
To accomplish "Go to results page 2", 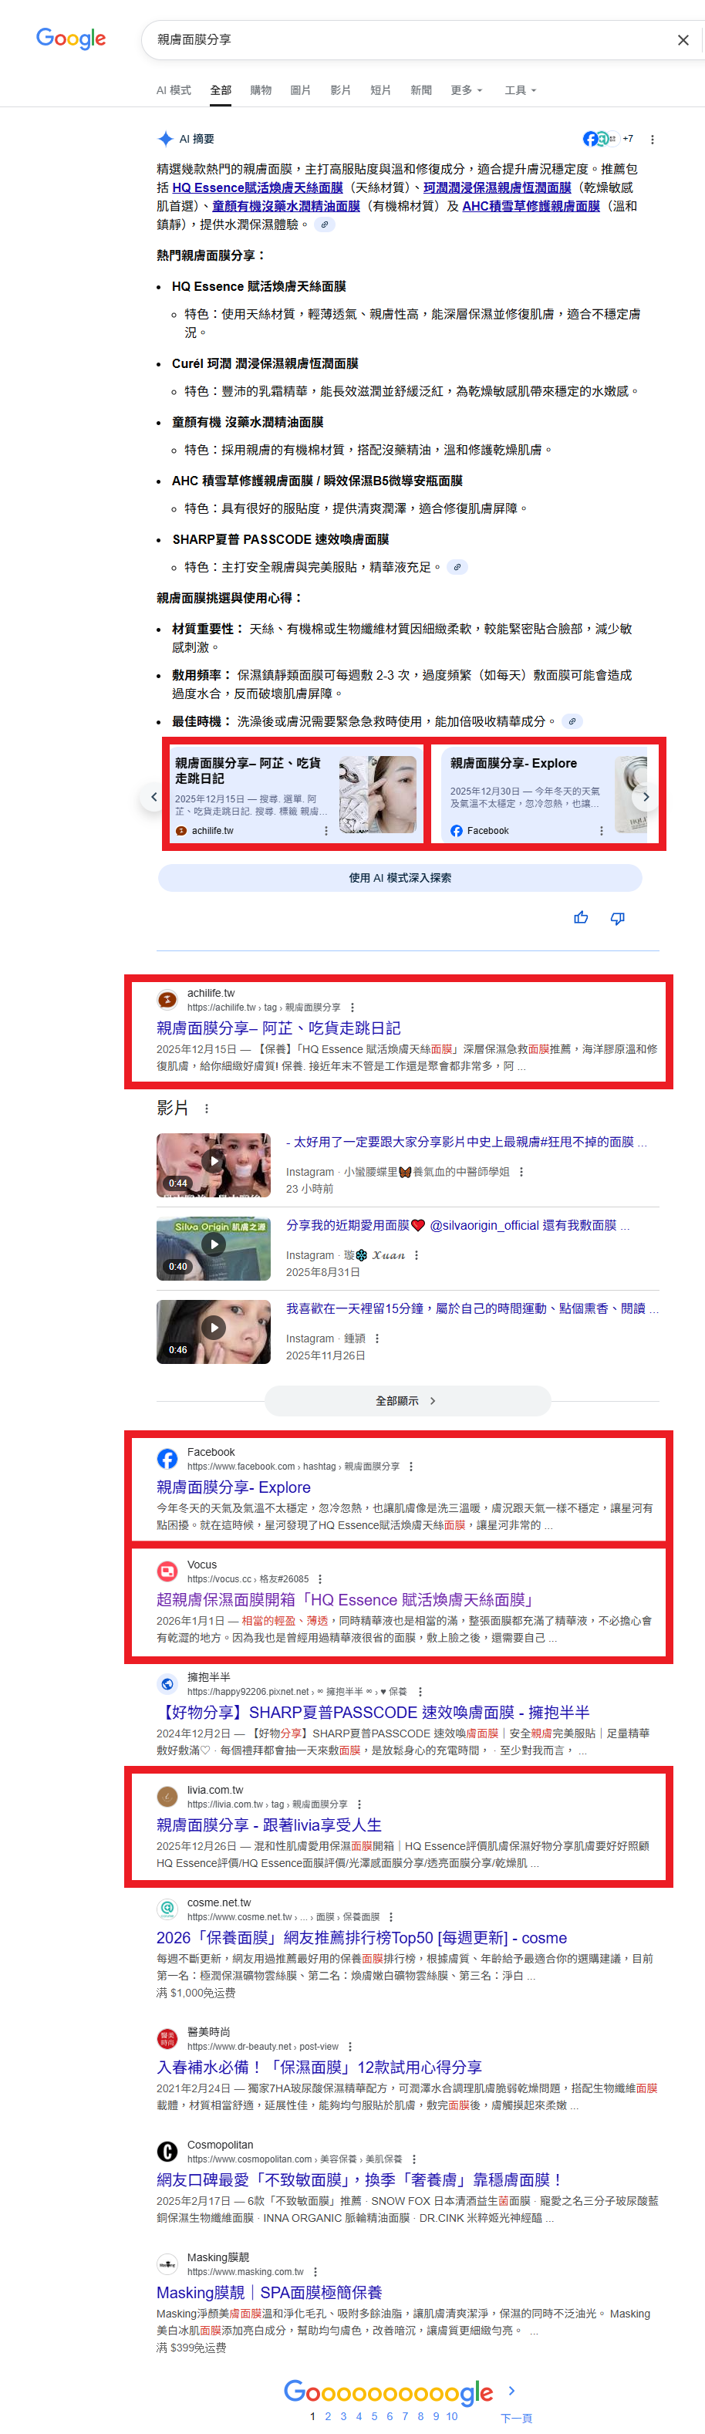I will (328, 2416).
